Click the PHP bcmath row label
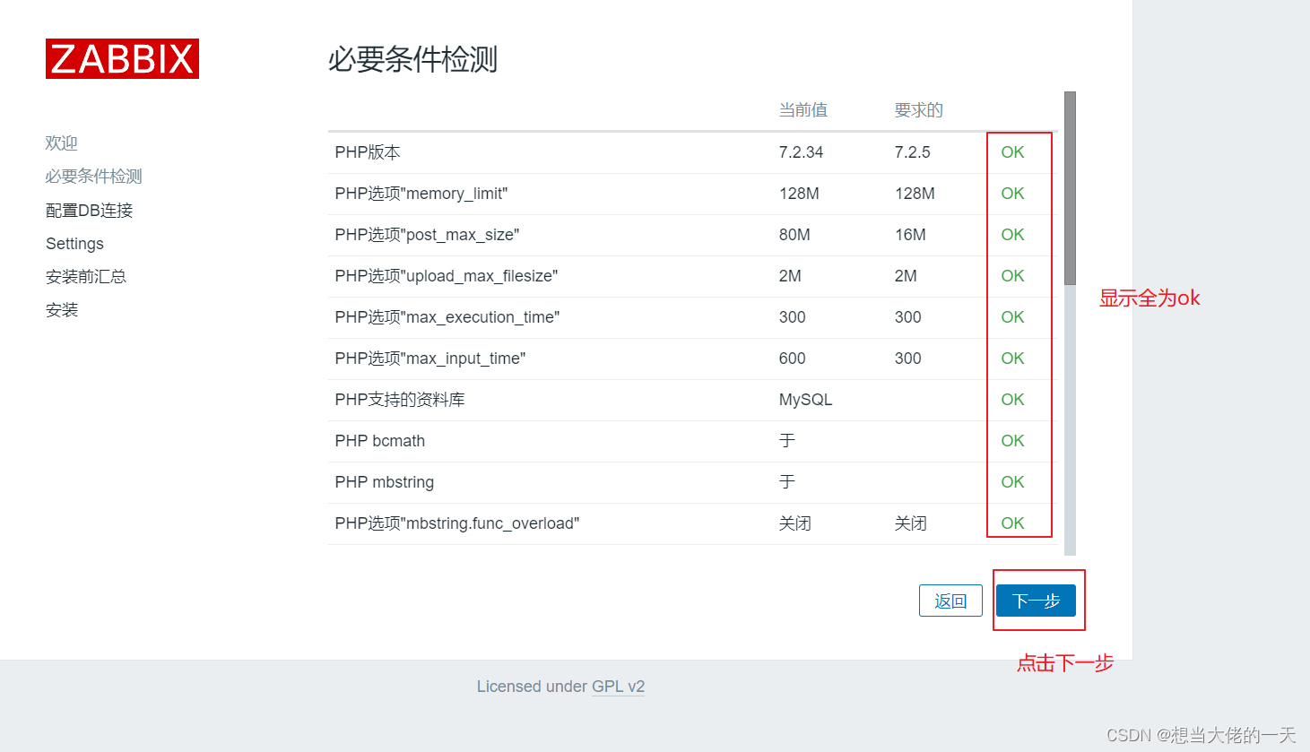Image resolution: width=1310 pixels, height=752 pixels. point(380,441)
